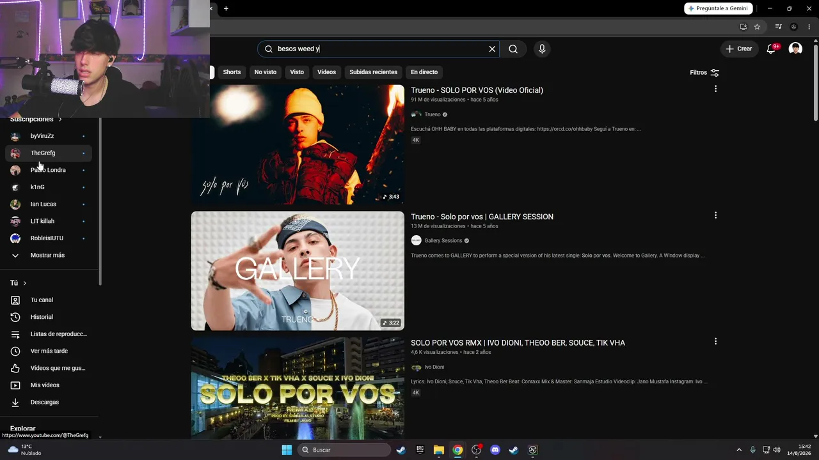This screenshot has height=460, width=819.
Task: Clear the search box with the X
Action: pos(492,49)
